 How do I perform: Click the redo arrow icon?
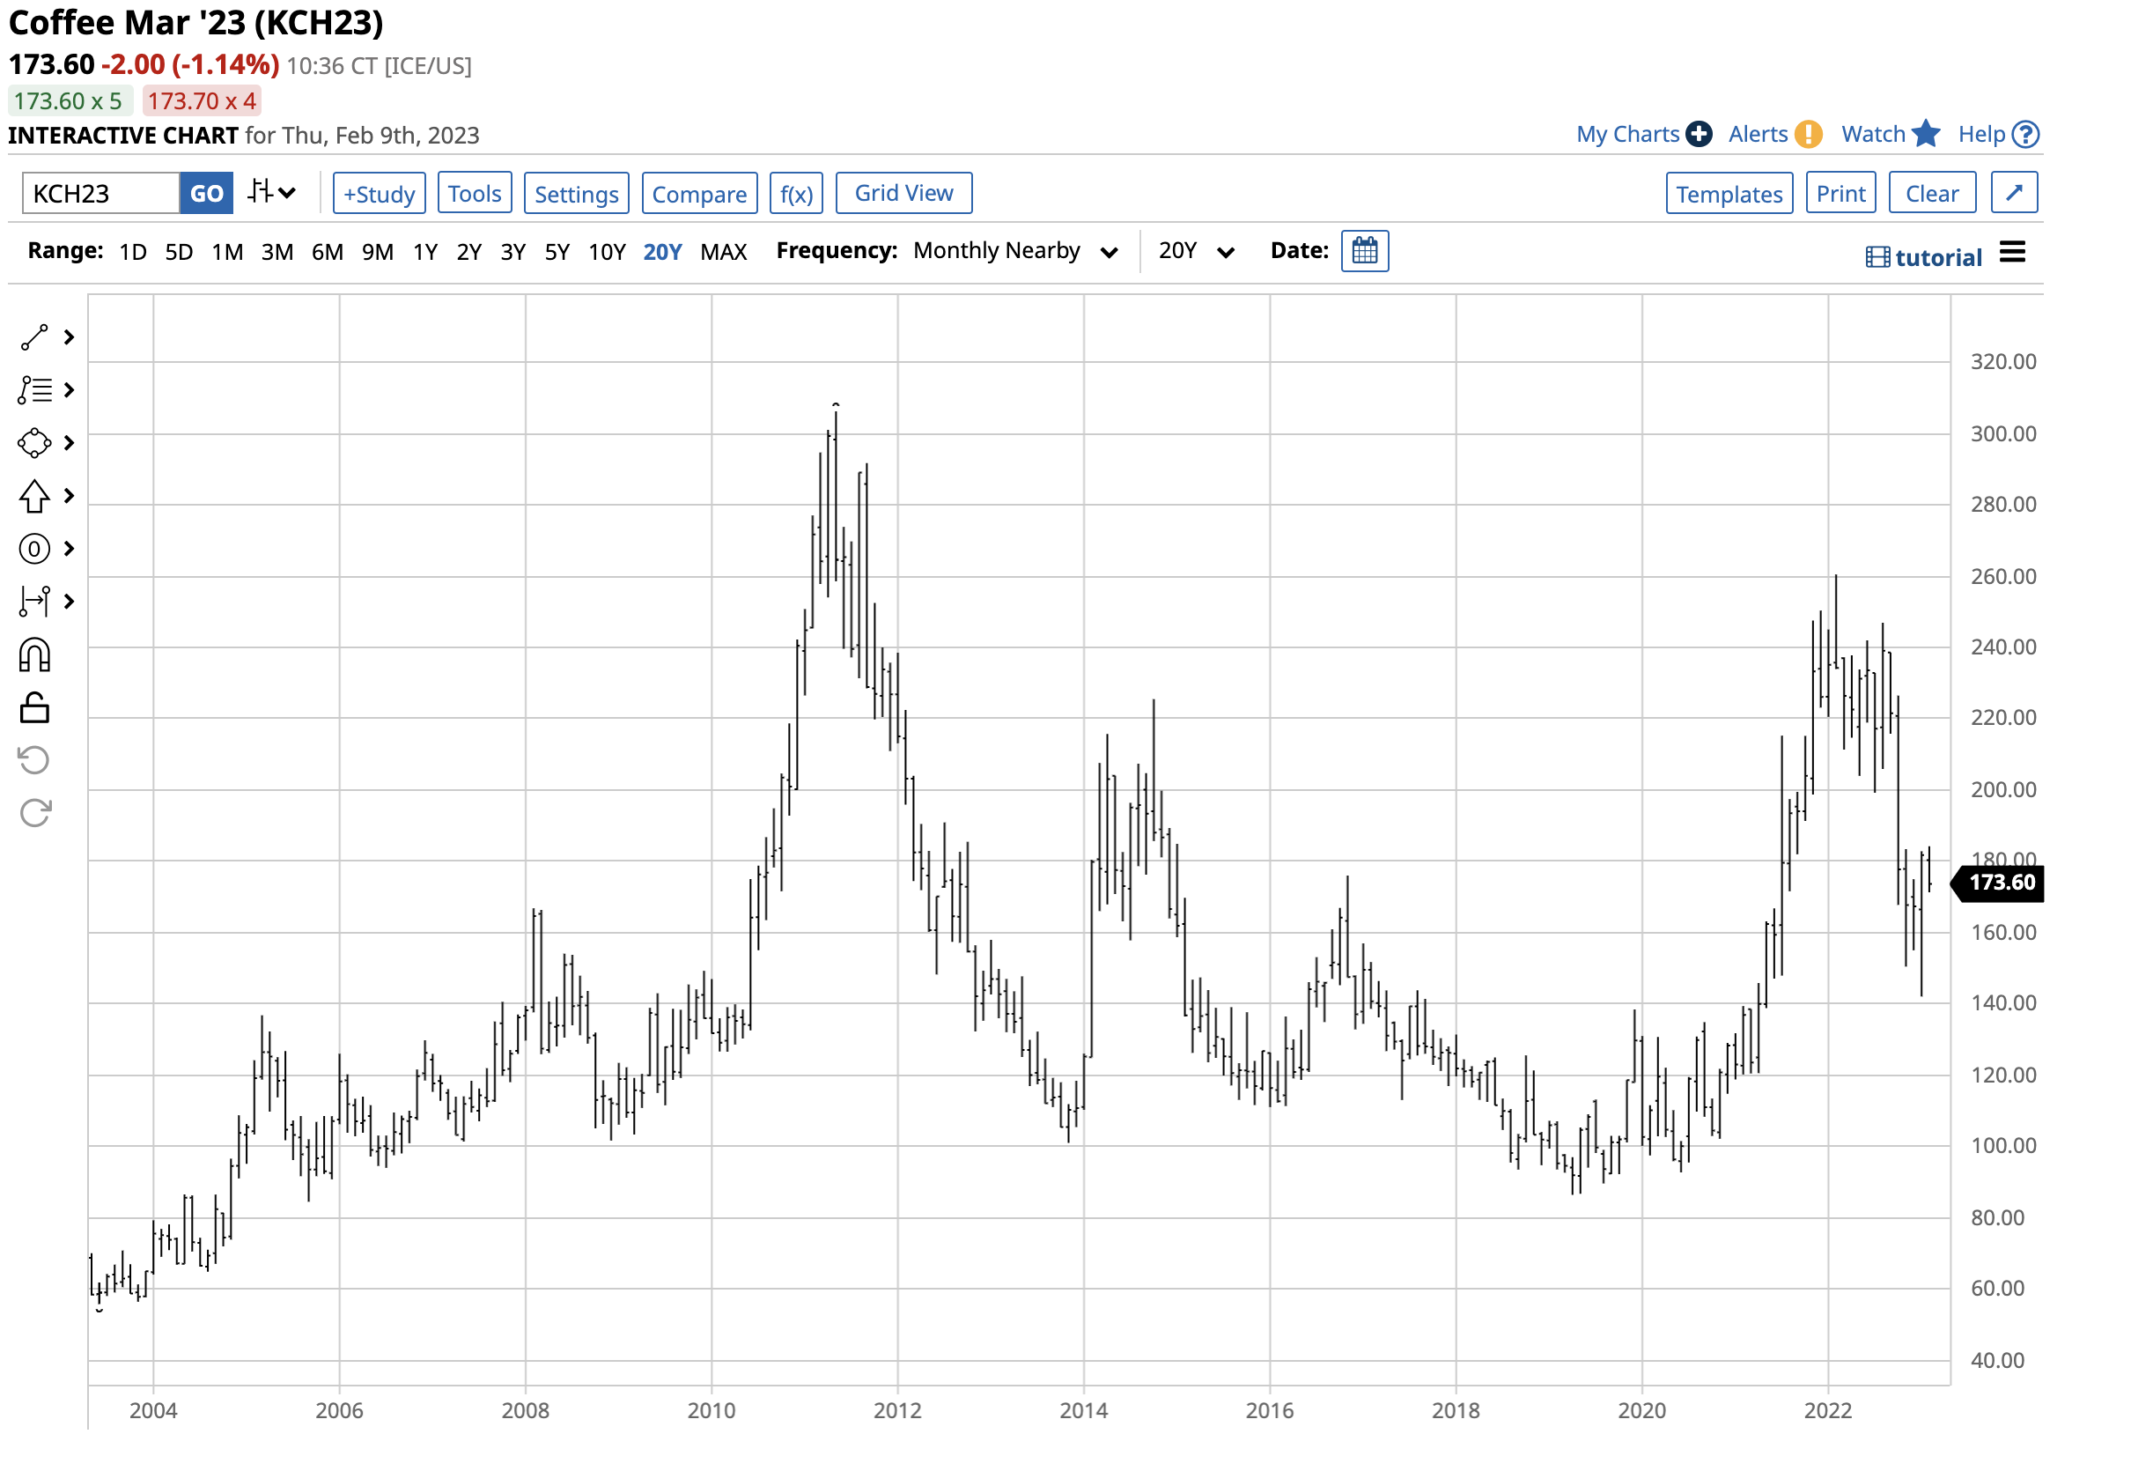(x=34, y=814)
